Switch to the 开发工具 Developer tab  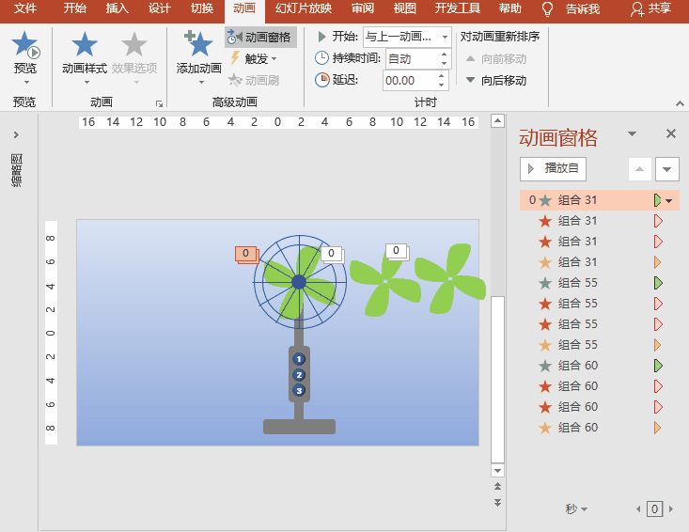(458, 8)
